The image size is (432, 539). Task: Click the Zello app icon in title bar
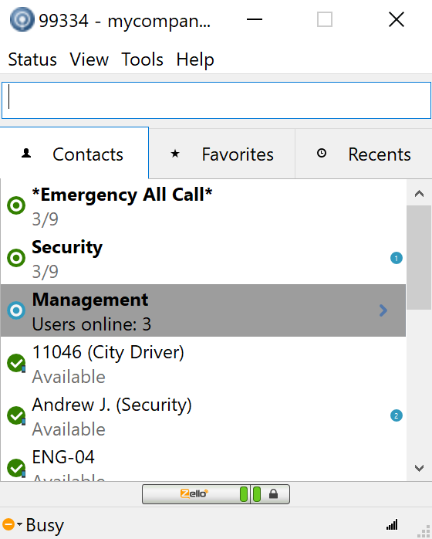click(x=22, y=19)
